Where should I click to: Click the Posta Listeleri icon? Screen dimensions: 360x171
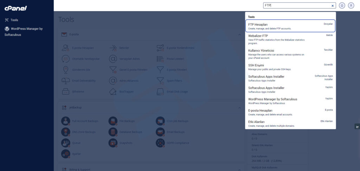click(x=160, y=59)
